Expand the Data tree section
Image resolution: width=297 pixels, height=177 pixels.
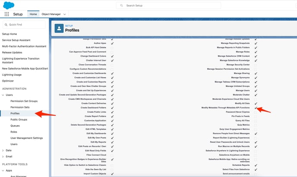(x=3, y=151)
